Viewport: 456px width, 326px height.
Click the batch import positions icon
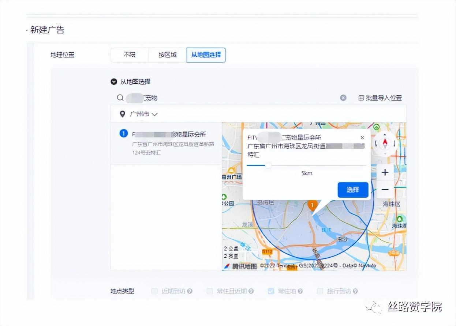[361, 98]
